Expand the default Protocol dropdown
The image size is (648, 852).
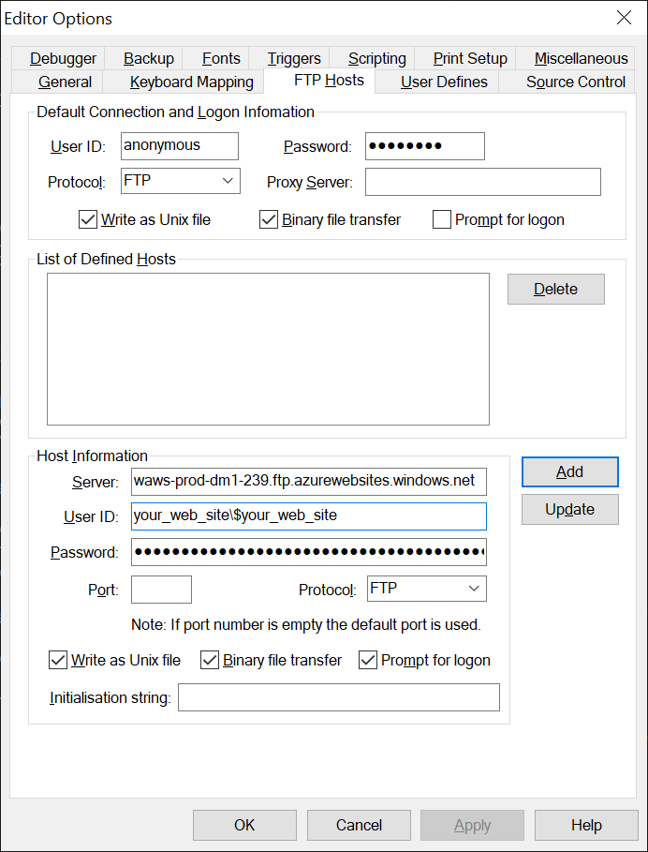pos(181,181)
